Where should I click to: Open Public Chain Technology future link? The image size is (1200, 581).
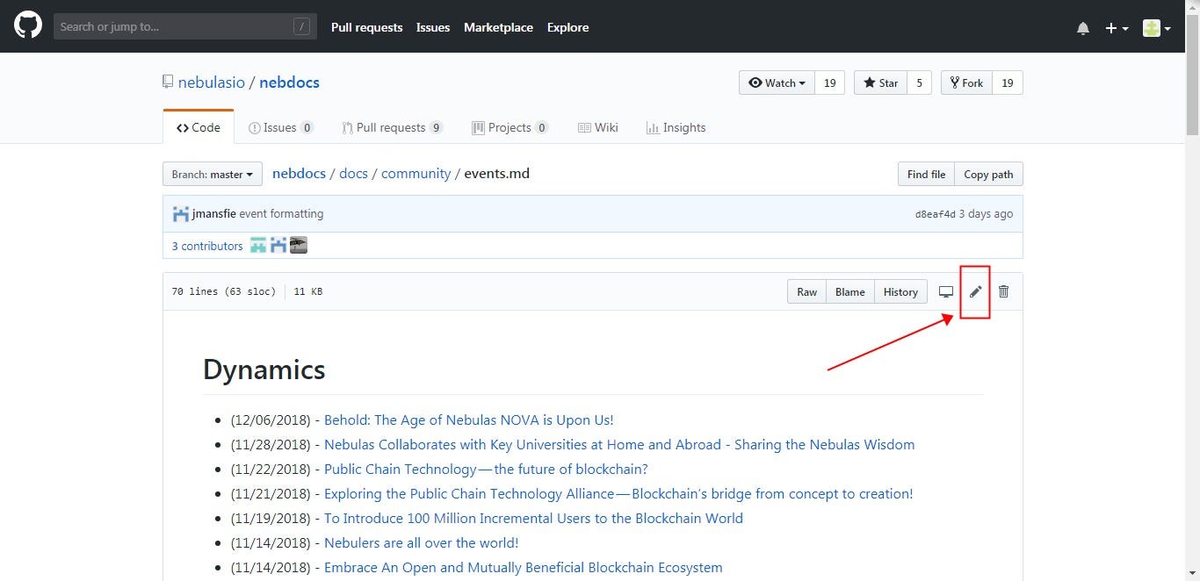pyautogui.click(x=486, y=469)
